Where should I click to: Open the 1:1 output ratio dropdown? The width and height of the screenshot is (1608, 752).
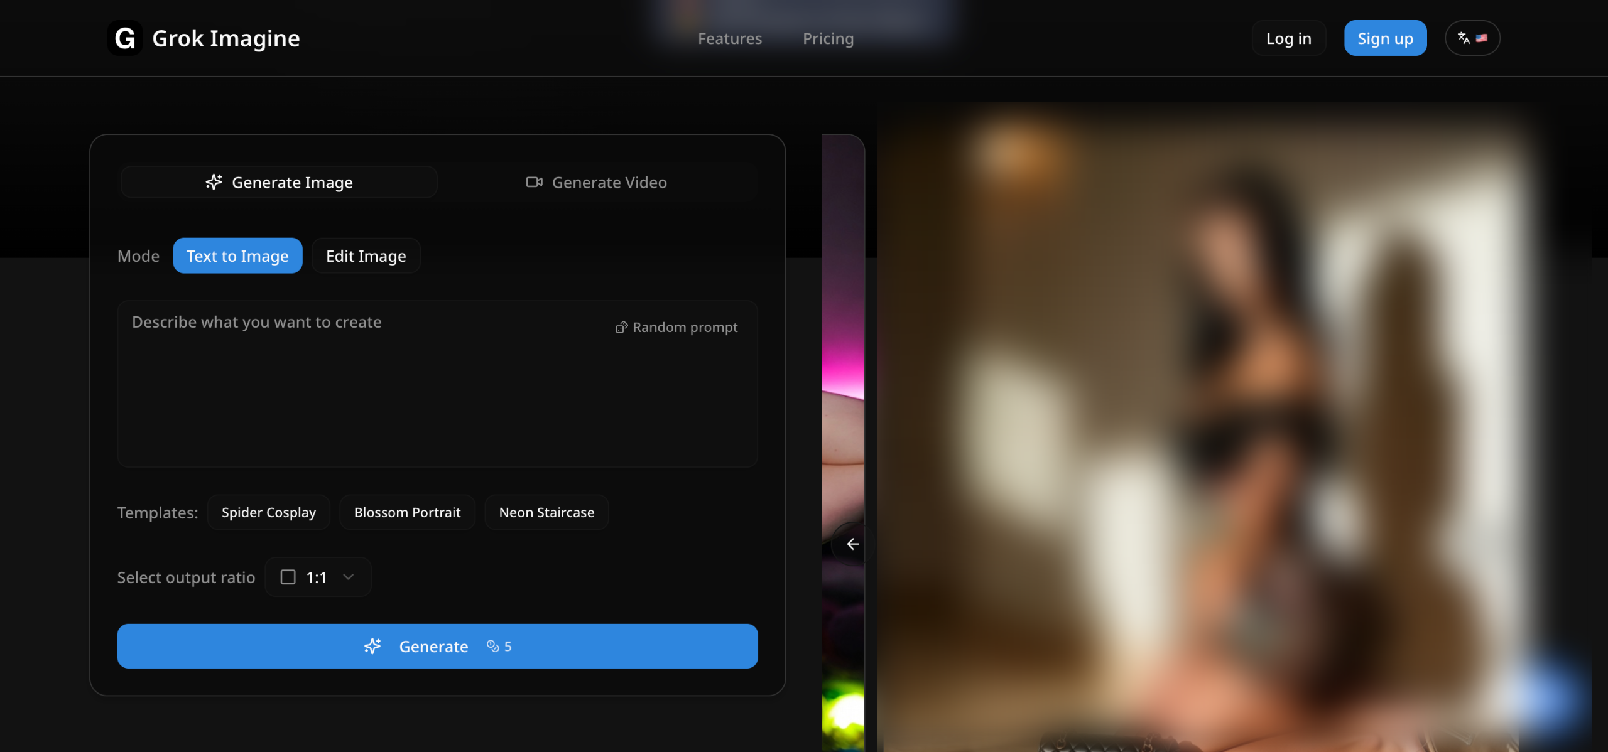(317, 577)
